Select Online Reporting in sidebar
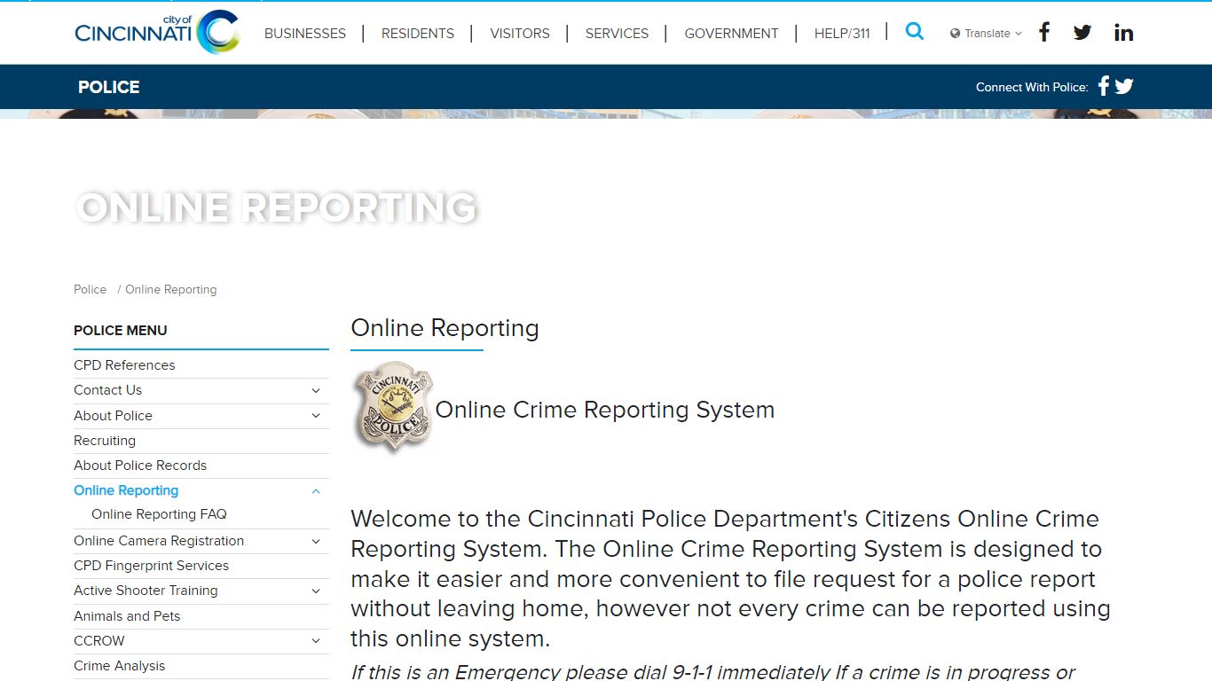 tap(126, 490)
